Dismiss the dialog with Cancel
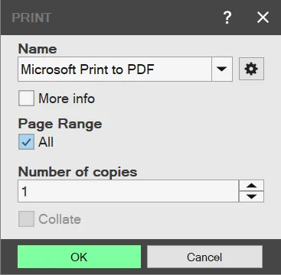Screen dimensions: 281x275 pos(204,257)
